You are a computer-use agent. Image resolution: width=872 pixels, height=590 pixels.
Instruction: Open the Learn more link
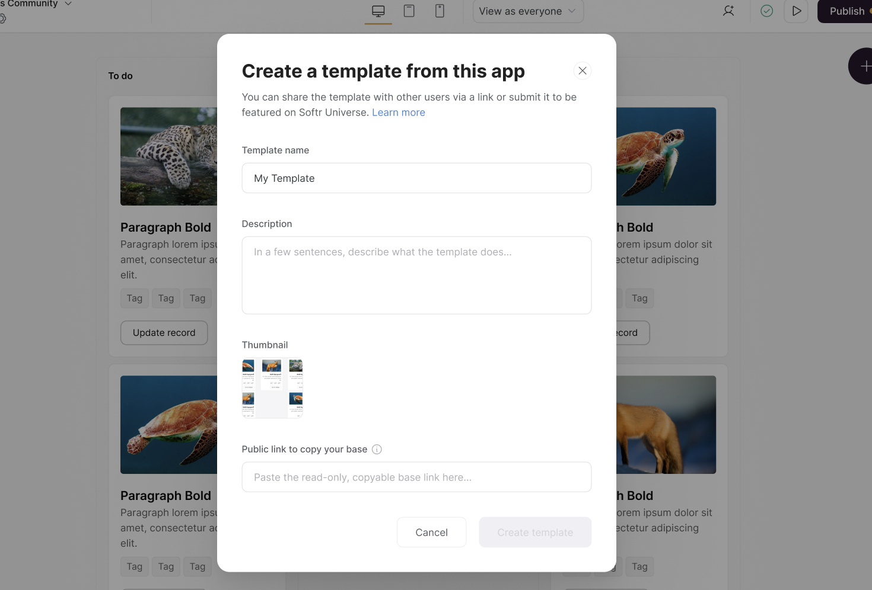click(399, 113)
